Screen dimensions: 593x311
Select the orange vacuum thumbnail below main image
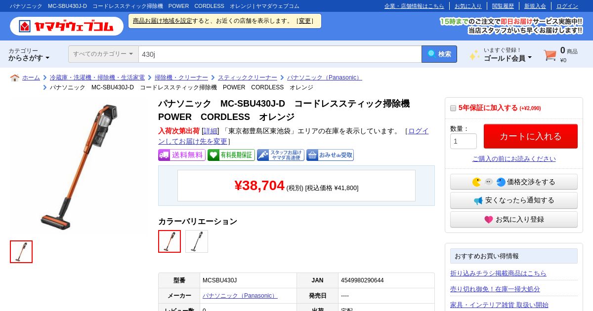coord(21,252)
